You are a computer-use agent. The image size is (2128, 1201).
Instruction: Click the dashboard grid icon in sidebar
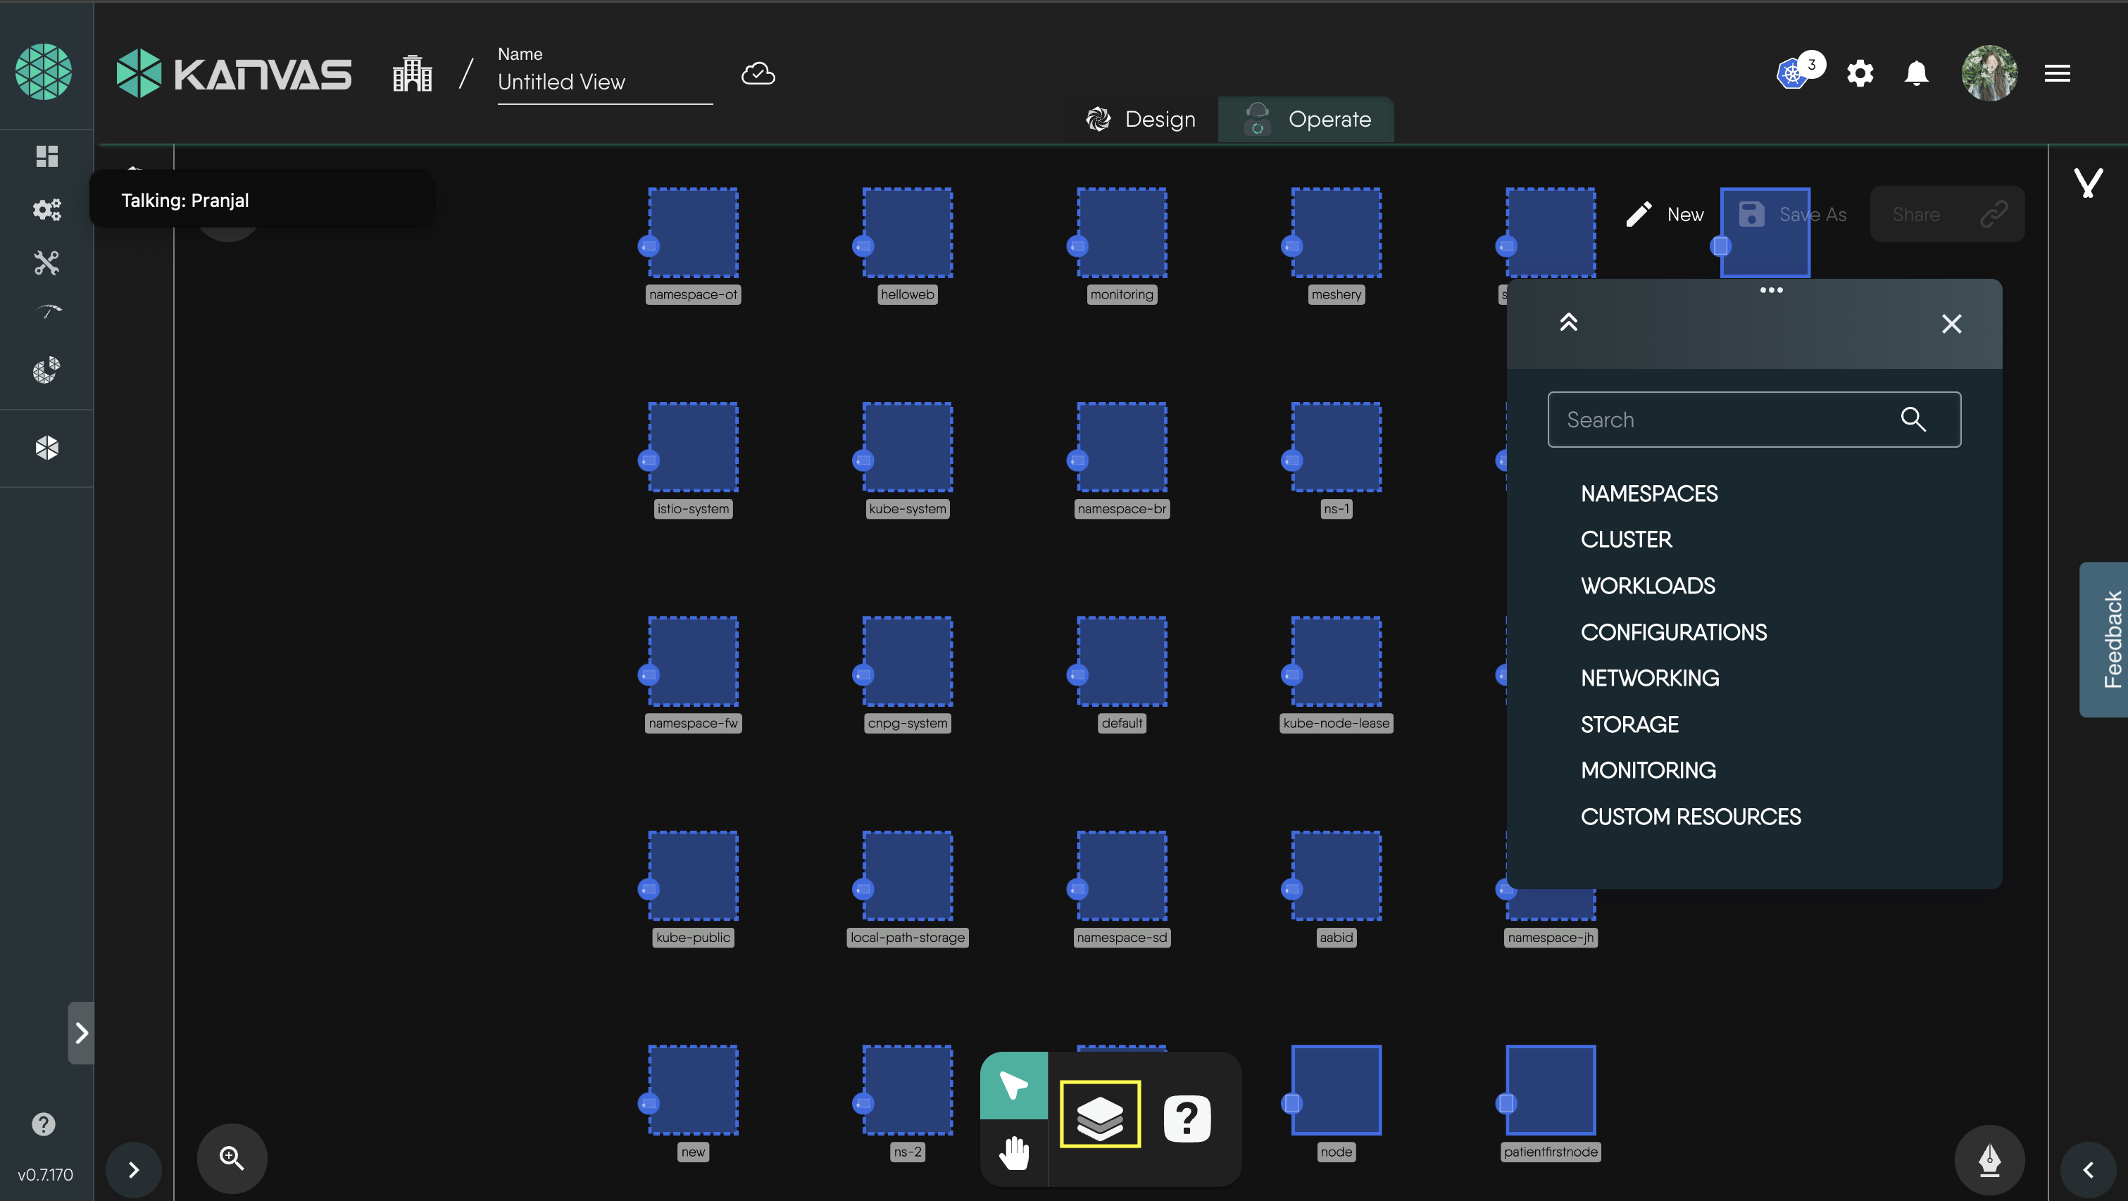(x=47, y=156)
